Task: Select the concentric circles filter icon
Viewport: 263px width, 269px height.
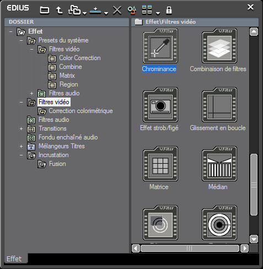Action: pyautogui.click(x=219, y=223)
